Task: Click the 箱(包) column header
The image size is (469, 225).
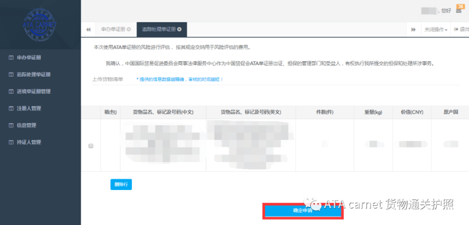Action: tap(110, 112)
